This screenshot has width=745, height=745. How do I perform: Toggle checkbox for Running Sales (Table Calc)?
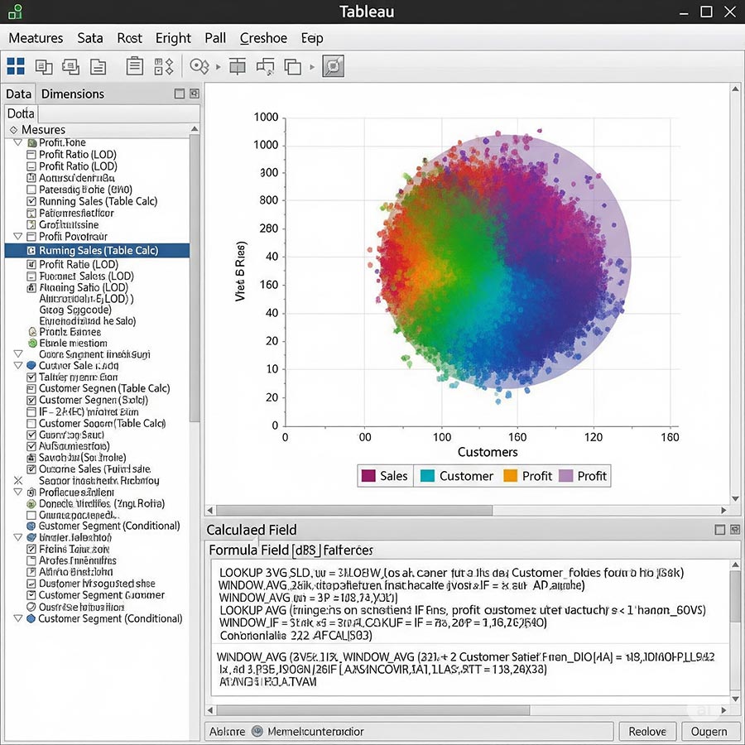[x=31, y=201]
